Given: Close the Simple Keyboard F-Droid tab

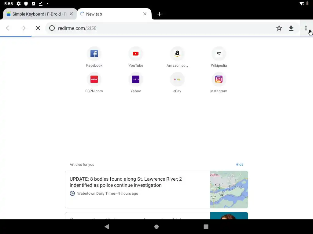Looking at the screenshot, I should coord(71,14).
